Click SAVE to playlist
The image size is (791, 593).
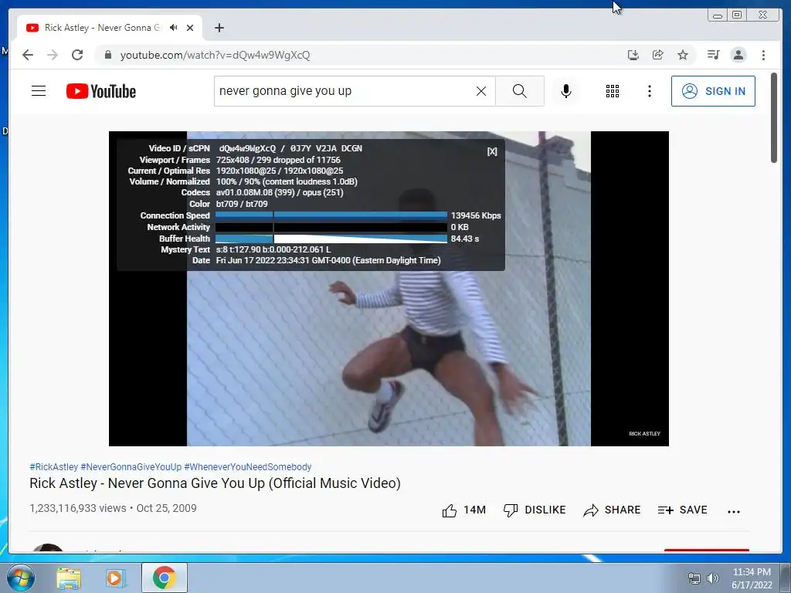click(x=683, y=510)
